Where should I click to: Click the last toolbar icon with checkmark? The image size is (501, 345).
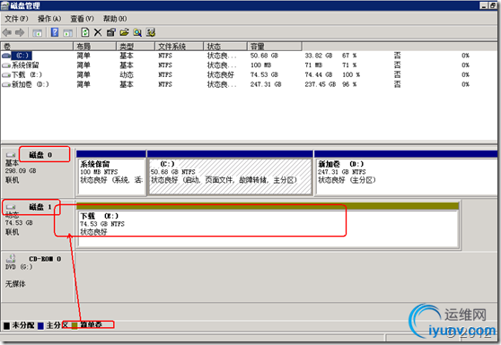[x=151, y=32]
